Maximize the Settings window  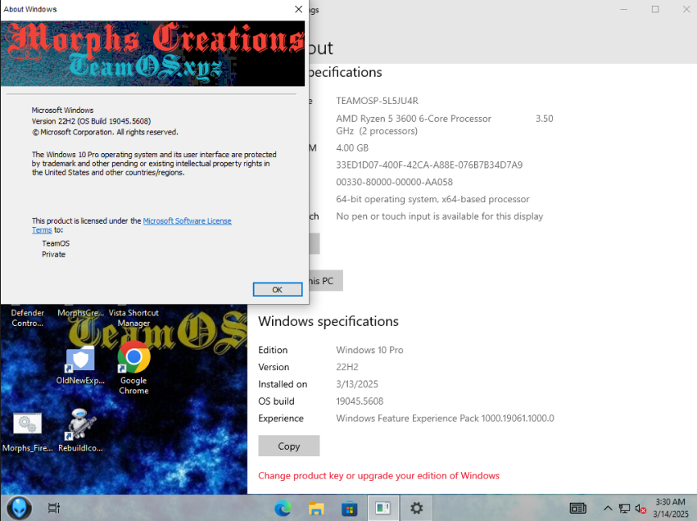(654, 9)
